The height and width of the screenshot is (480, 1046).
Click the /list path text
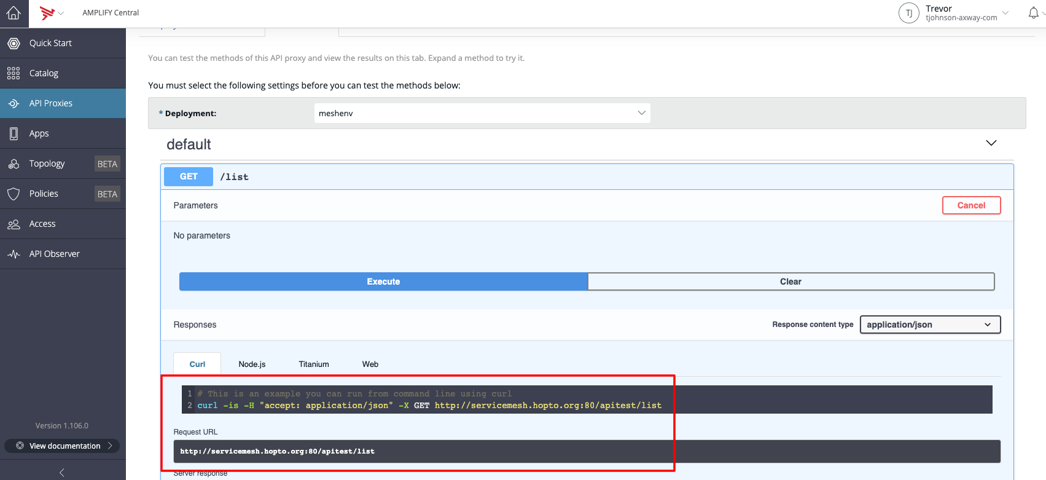click(235, 177)
